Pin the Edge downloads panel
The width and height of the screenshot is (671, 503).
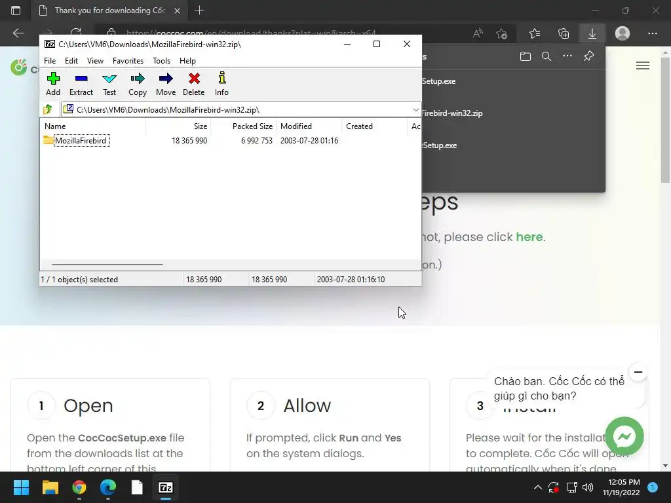588,56
